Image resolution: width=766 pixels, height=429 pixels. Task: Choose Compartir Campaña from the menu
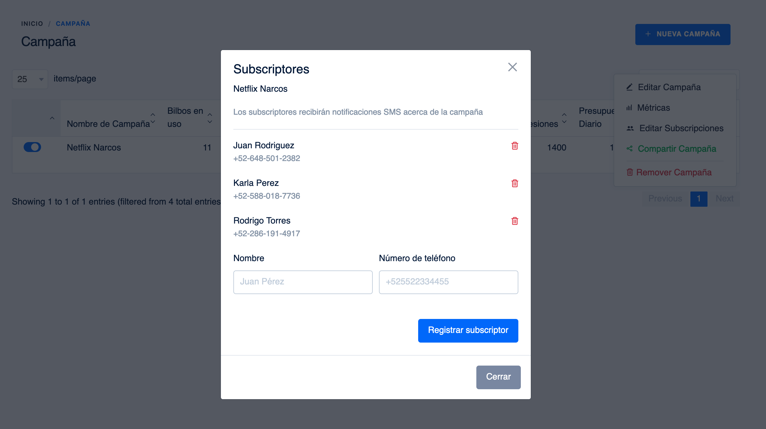[677, 149]
